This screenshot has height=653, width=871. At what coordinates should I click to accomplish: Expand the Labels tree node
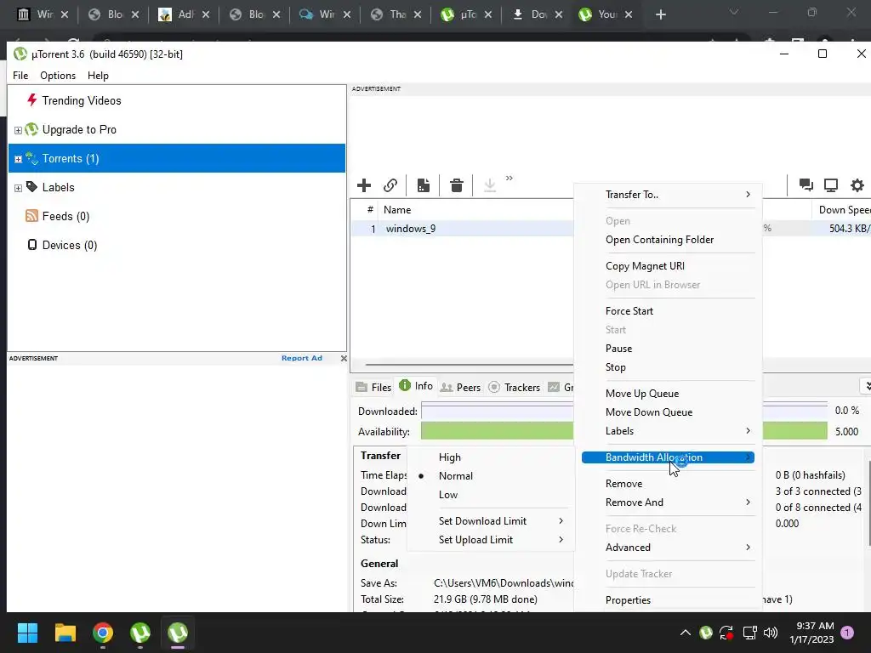(x=18, y=188)
